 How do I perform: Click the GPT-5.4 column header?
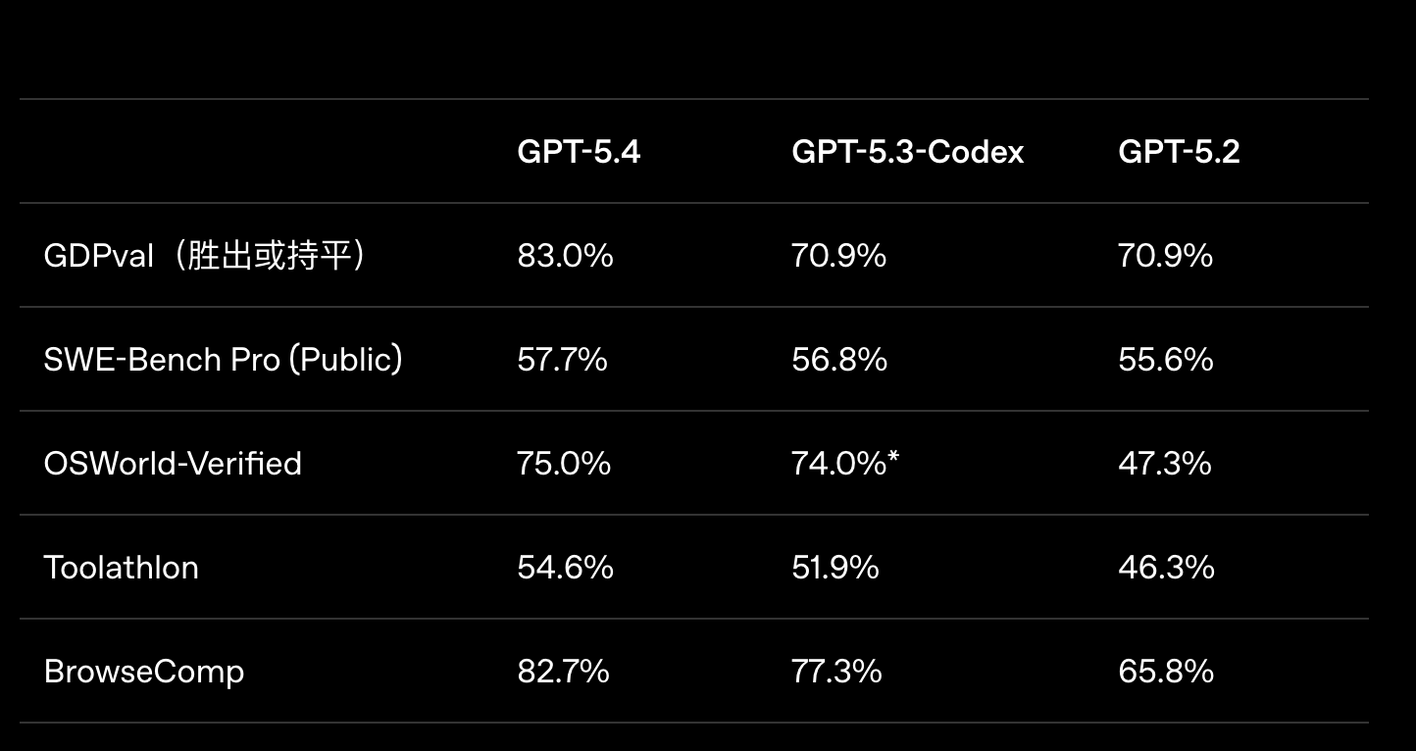pos(579,152)
